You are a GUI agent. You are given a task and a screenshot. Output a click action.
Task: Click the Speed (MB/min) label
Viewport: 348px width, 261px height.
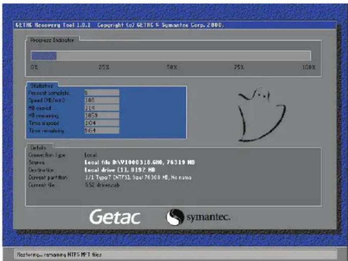pyautogui.click(x=47, y=100)
